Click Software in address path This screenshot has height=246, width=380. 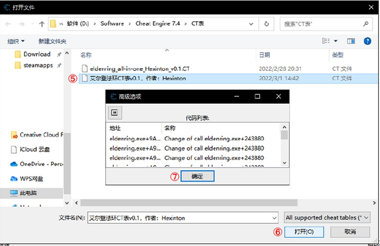point(112,23)
